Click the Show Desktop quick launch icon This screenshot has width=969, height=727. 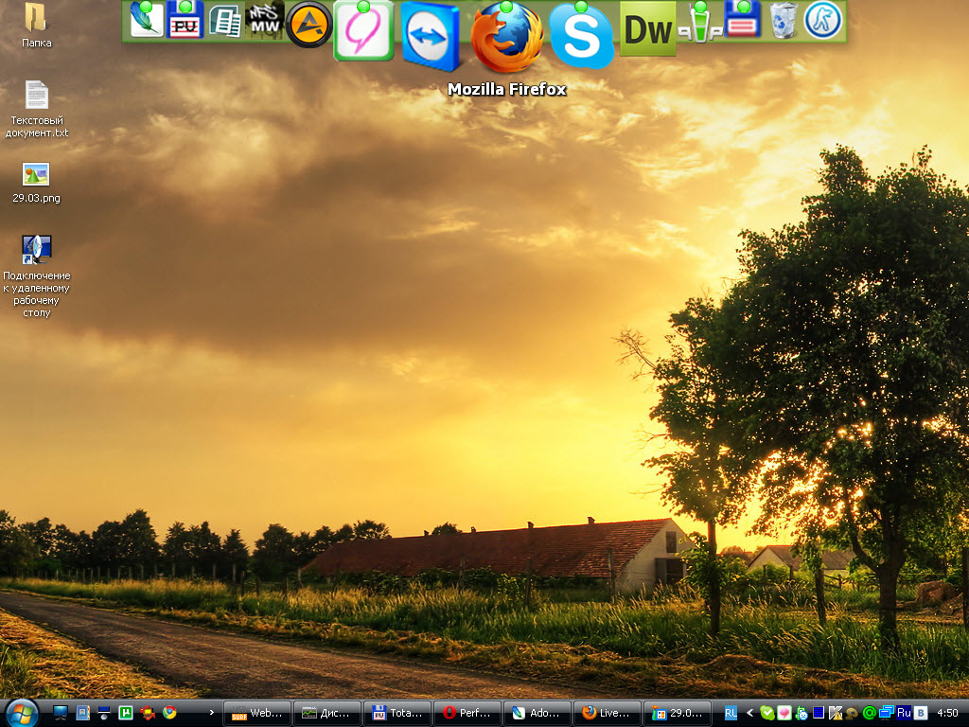(x=61, y=713)
